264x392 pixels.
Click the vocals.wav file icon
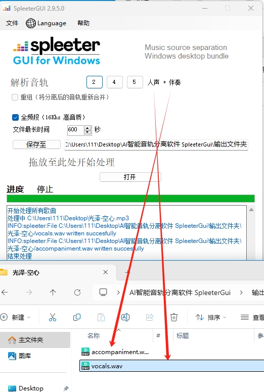coord(85,366)
